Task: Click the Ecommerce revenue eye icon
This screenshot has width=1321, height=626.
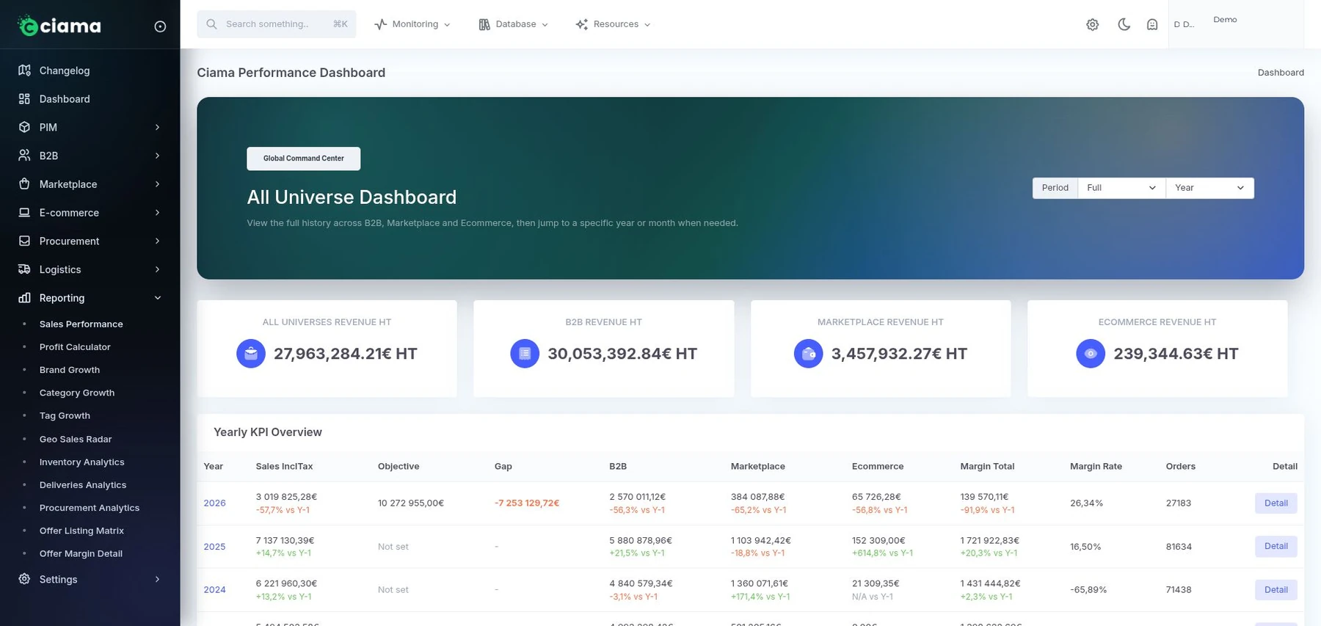Action: 1091,354
